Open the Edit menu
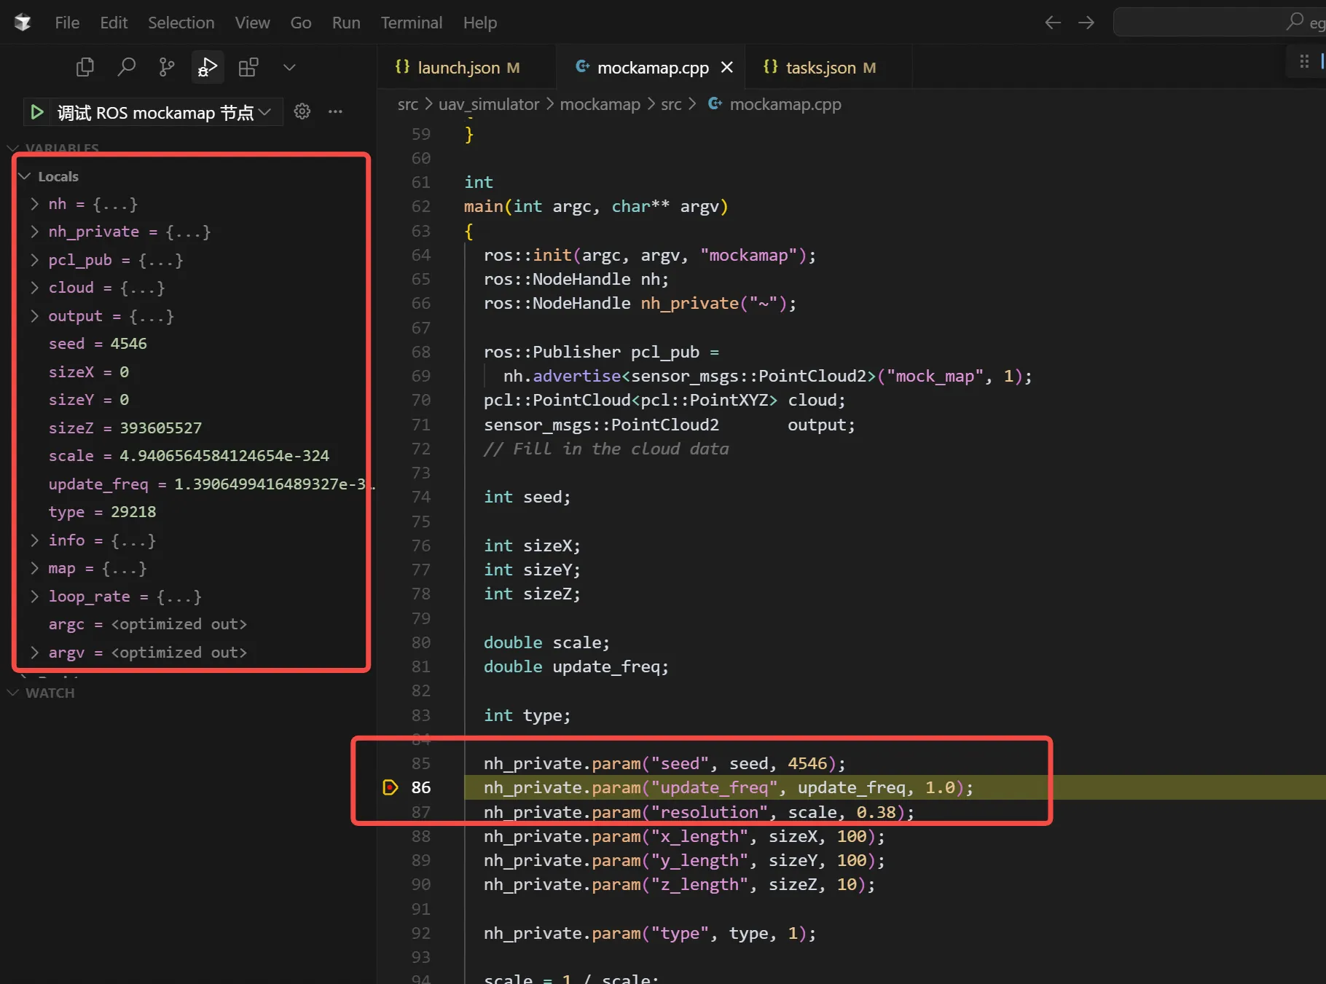The height and width of the screenshot is (984, 1326). (x=114, y=23)
